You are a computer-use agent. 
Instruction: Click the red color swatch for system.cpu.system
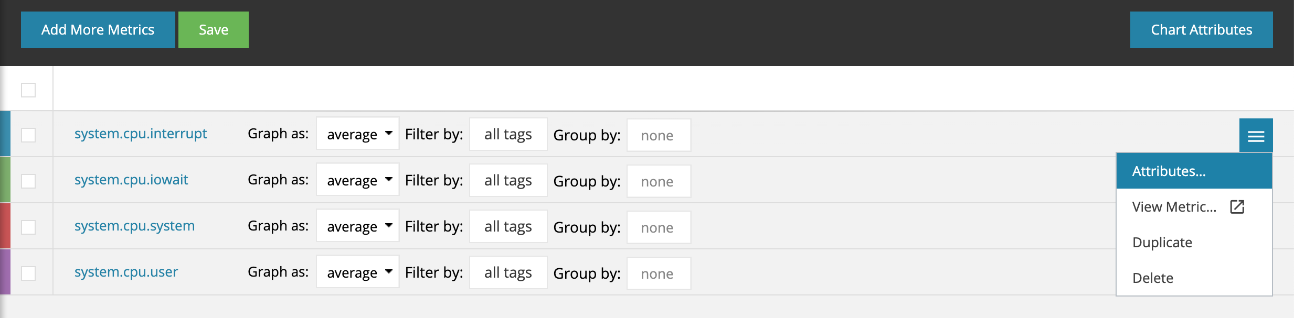point(5,226)
